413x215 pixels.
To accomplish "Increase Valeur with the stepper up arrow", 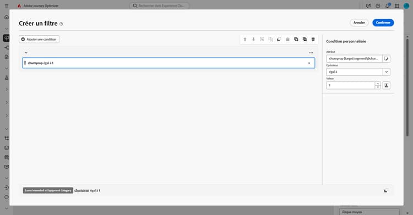I will pos(378,84).
